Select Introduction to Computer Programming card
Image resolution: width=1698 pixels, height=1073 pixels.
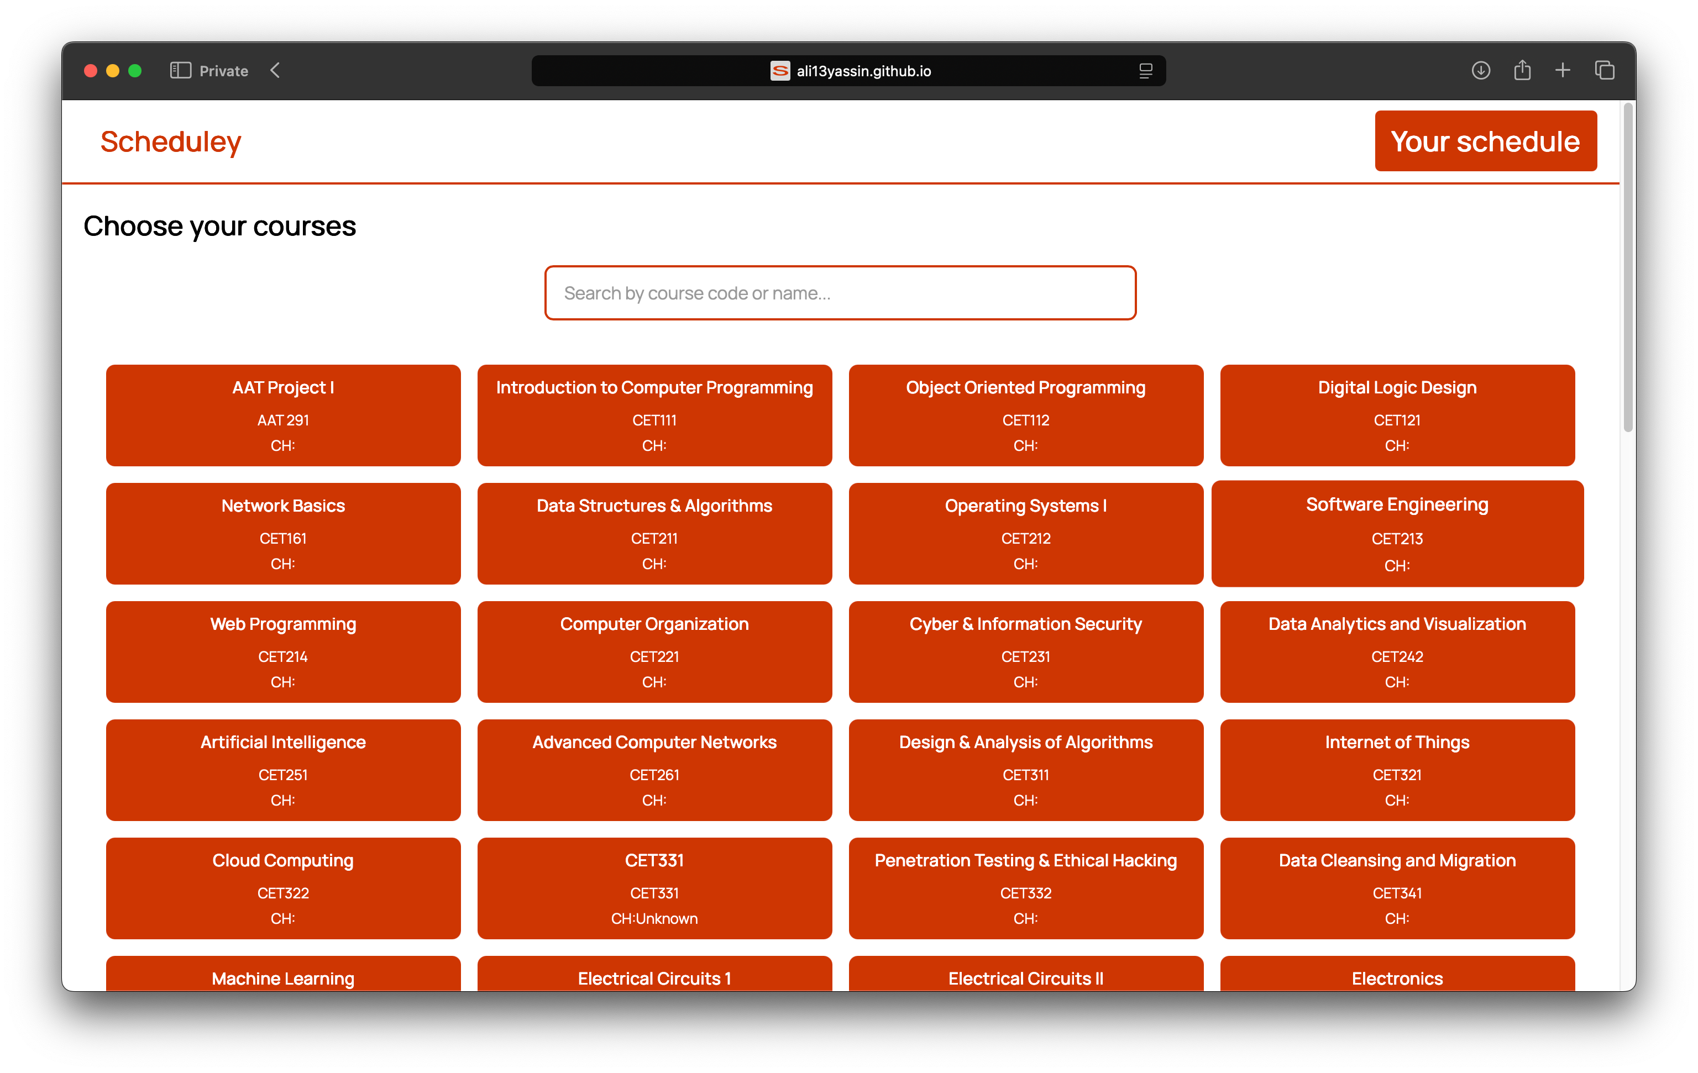coord(654,414)
